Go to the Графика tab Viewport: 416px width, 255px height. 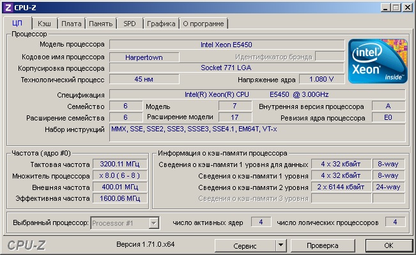click(161, 24)
